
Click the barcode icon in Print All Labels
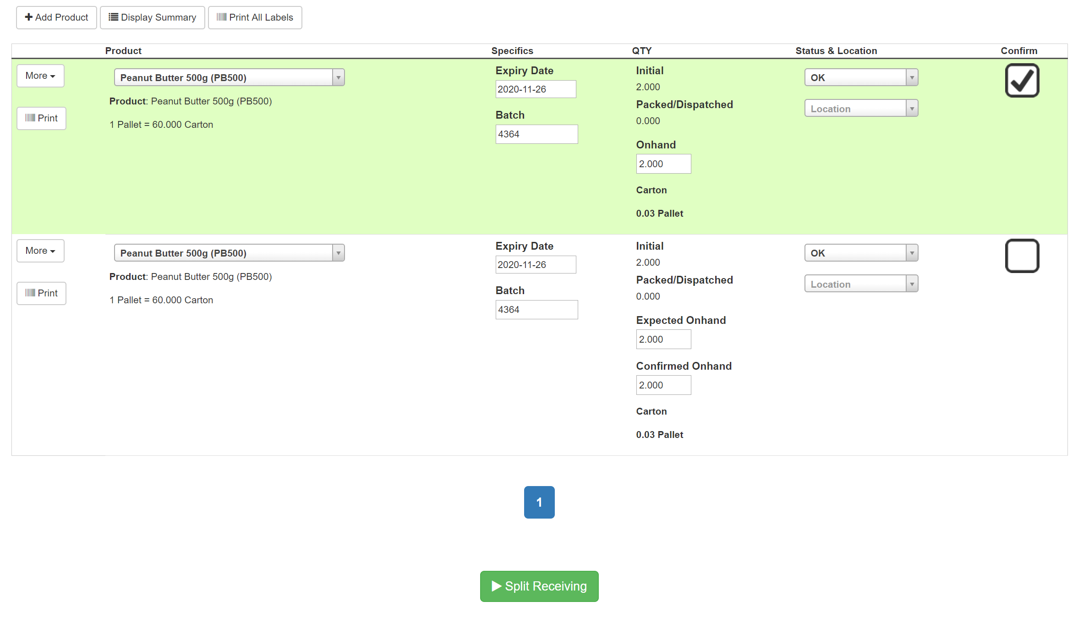(222, 17)
